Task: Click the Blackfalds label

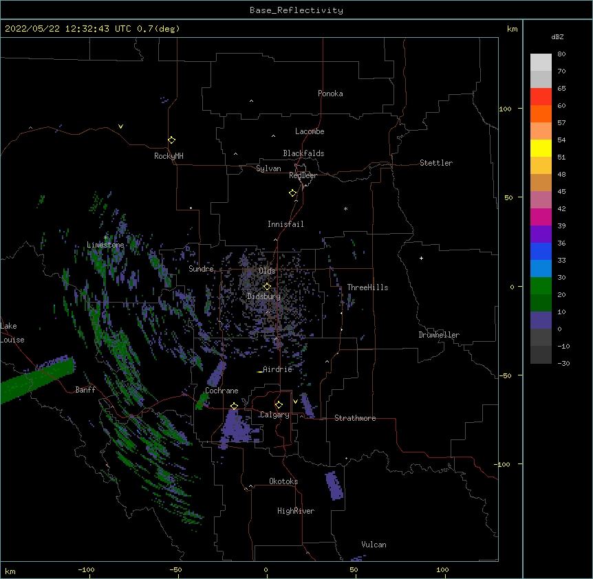Action: coord(303,153)
